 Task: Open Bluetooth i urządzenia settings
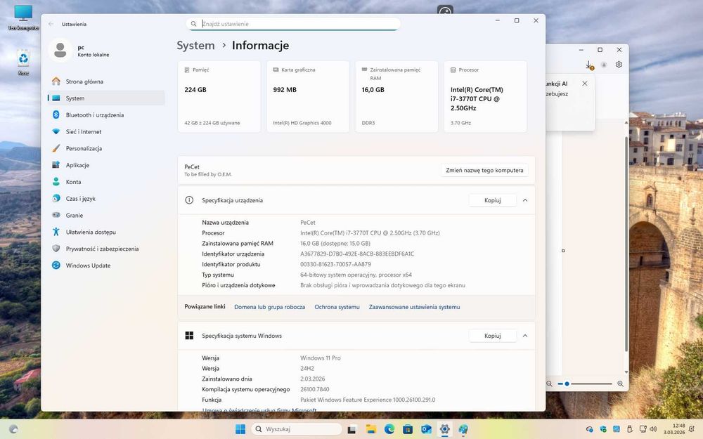pos(106,115)
